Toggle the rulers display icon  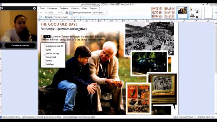coord(71,13)
